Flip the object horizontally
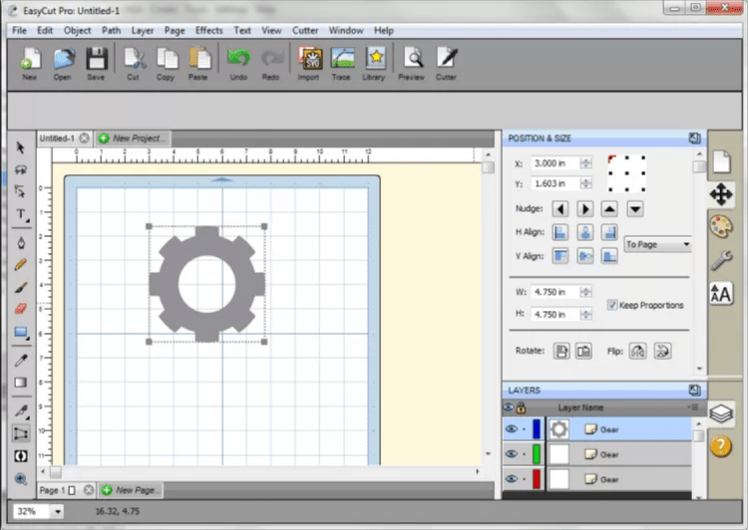This screenshot has width=748, height=530. (638, 351)
